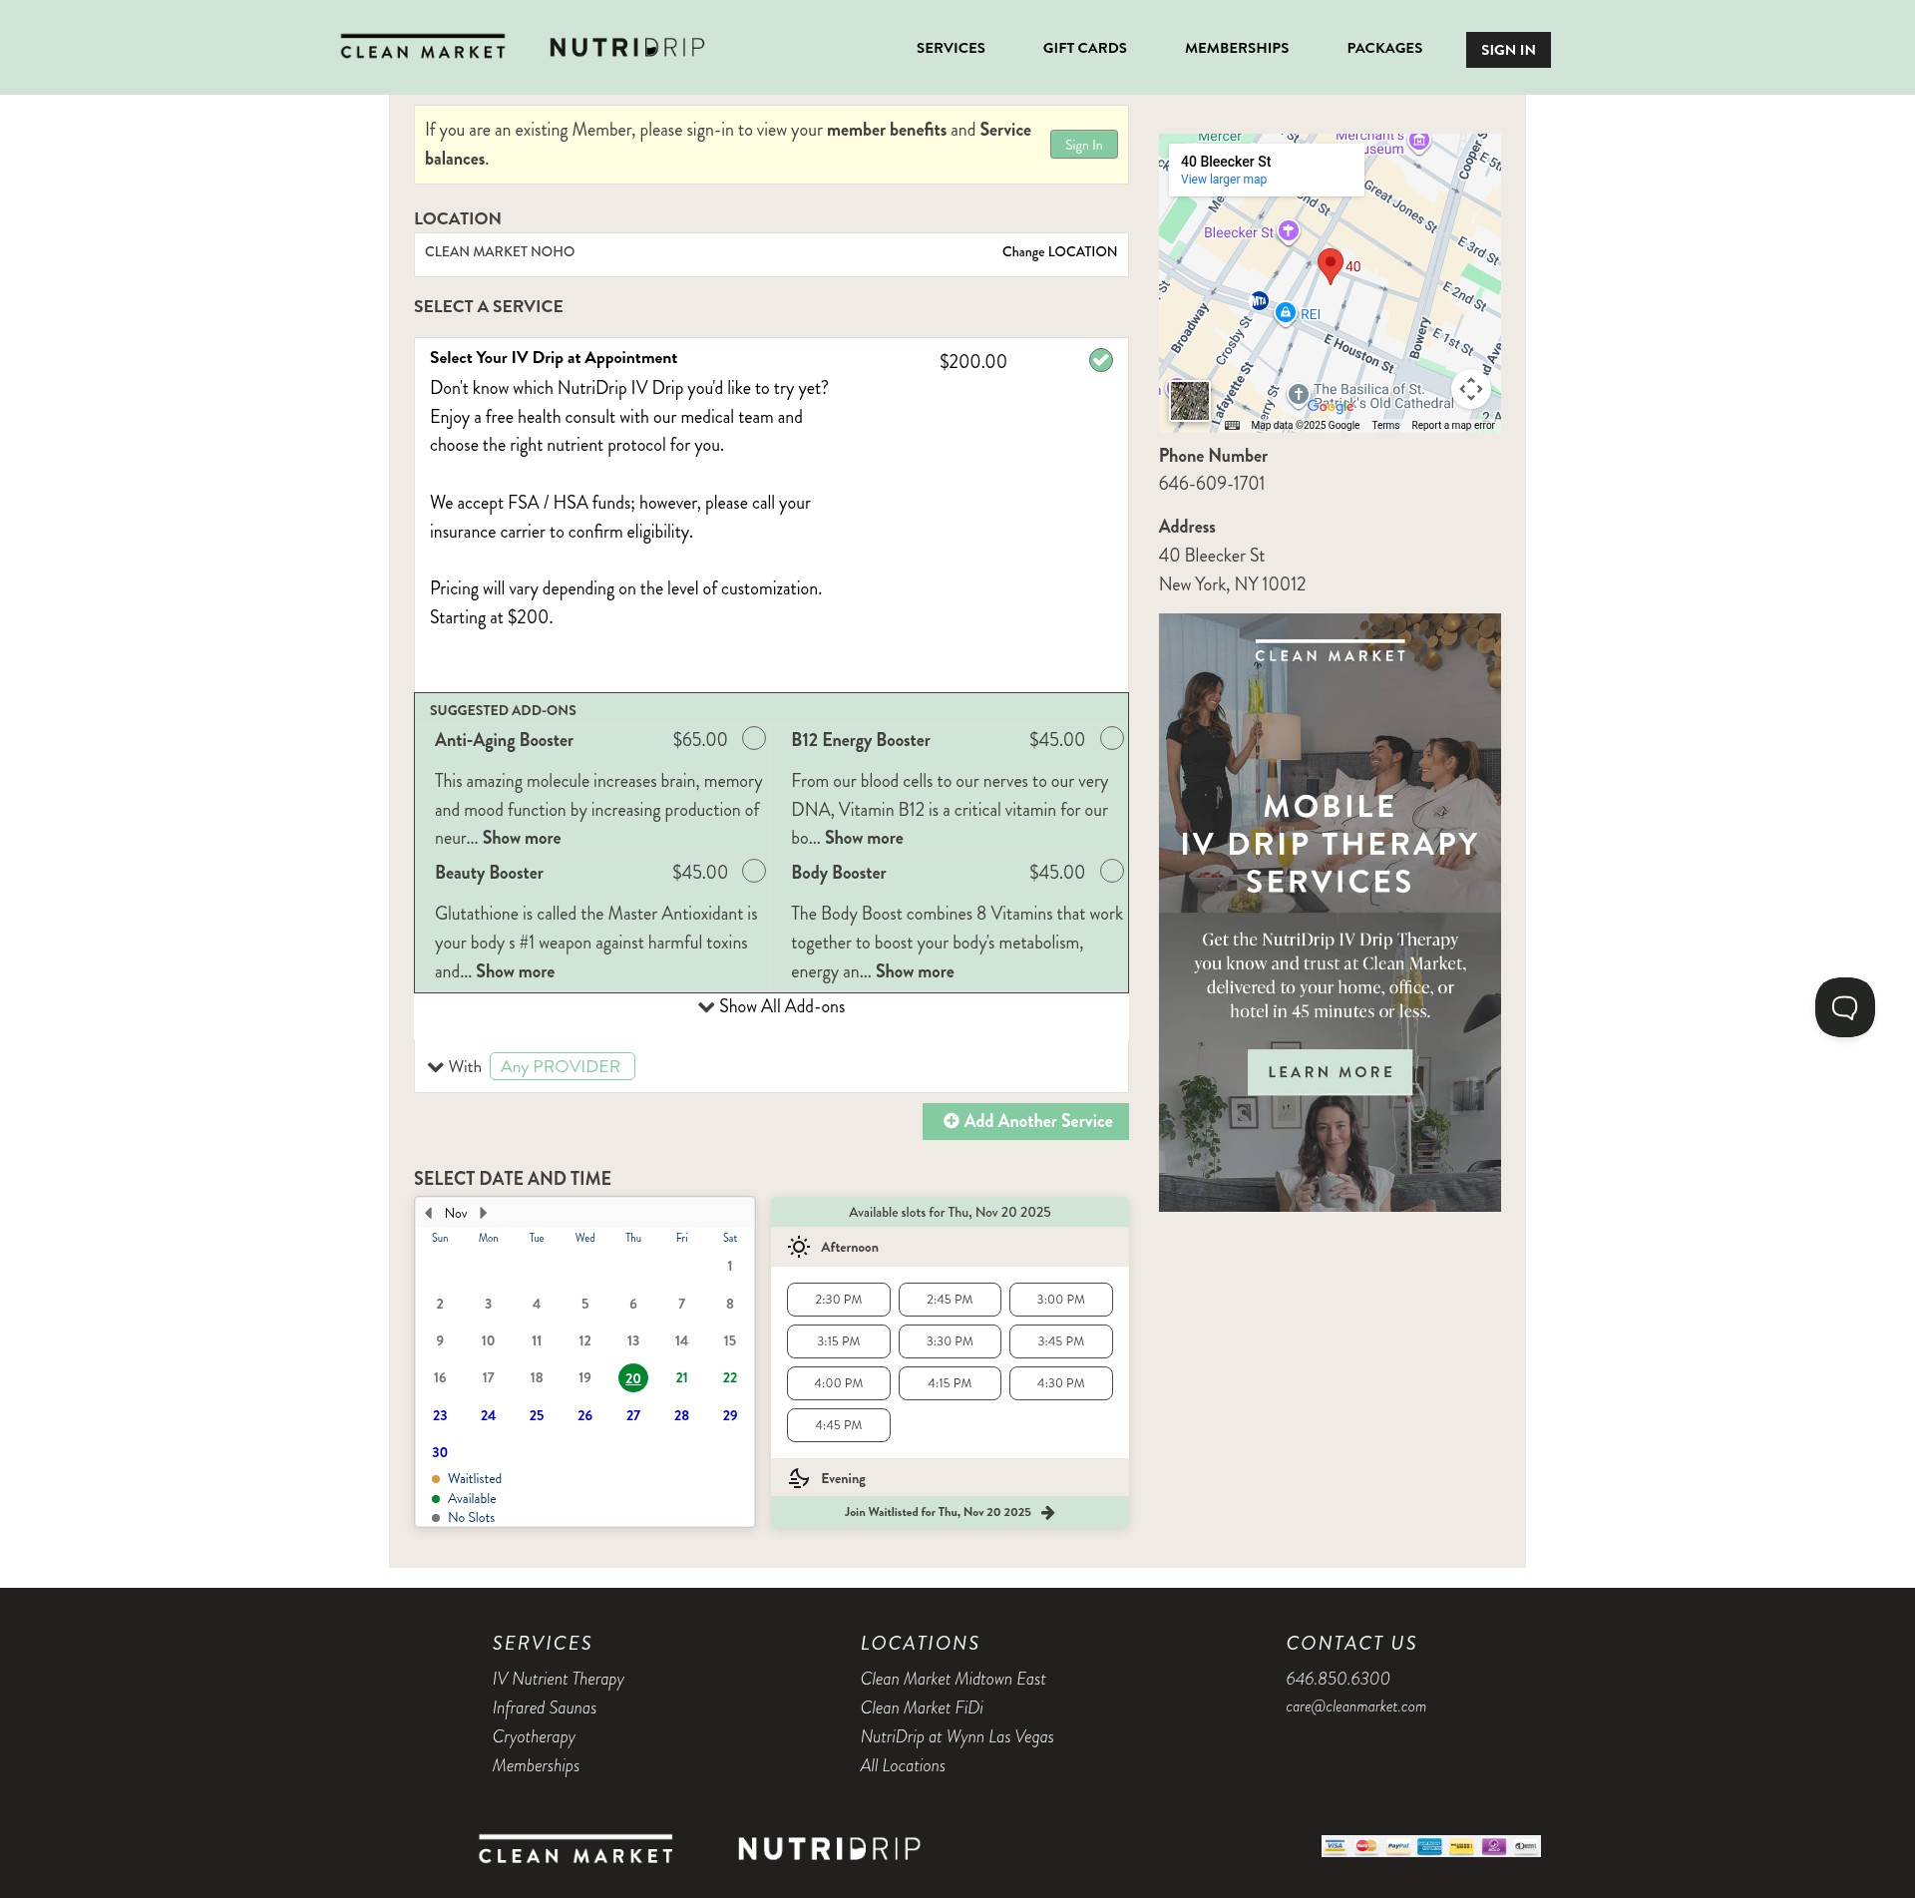Click the plus icon on Add Another Service
The height and width of the screenshot is (1898, 1915).
pos(952,1121)
